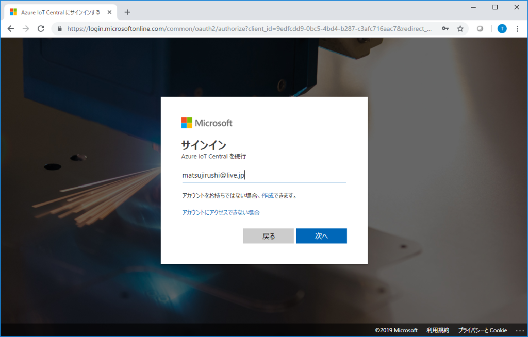Maximize the Chrome window

point(495,7)
